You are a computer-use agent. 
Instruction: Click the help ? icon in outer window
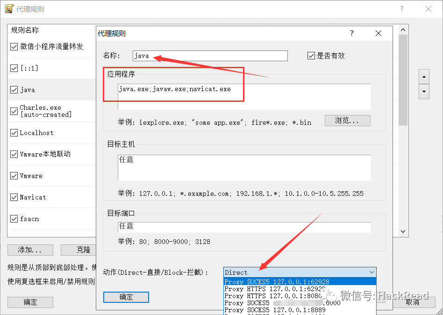[402, 9]
